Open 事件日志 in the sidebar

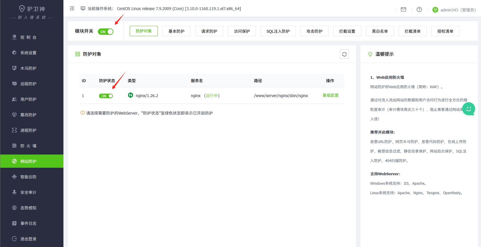click(x=32, y=223)
